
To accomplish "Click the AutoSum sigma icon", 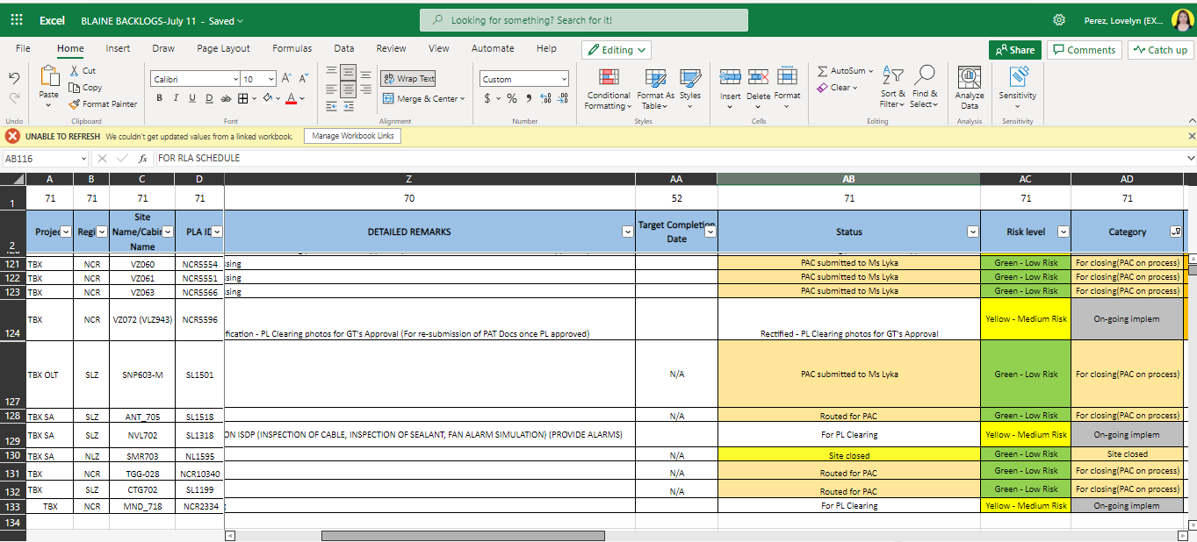I will [x=823, y=71].
